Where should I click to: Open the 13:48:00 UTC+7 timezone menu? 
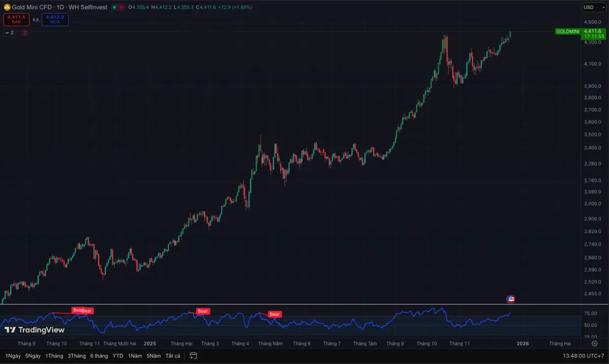pyautogui.click(x=583, y=356)
